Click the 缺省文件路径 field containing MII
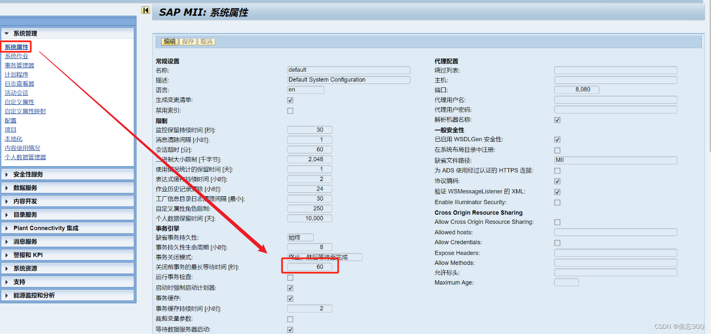 [x=616, y=160]
